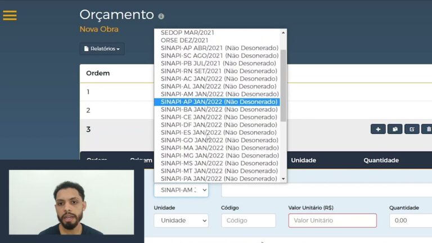Click the Nova Obra title

99,29
